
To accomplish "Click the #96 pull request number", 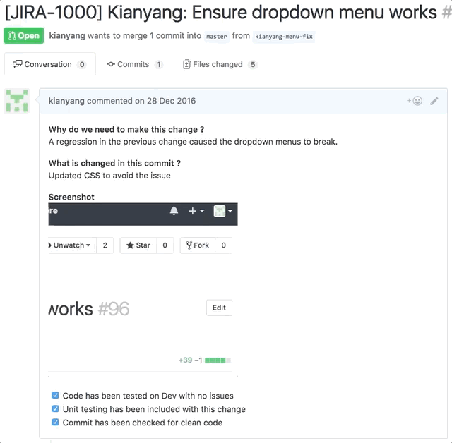I will [114, 309].
